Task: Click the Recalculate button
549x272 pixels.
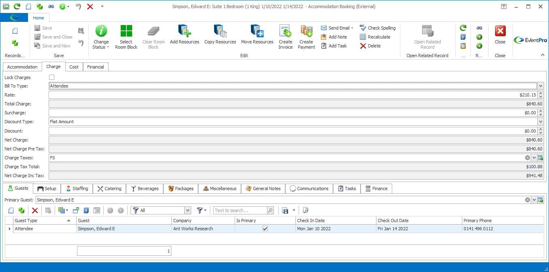Action: pyautogui.click(x=375, y=37)
